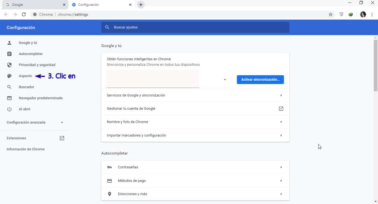The height and width of the screenshot is (204, 378).
Task: Select Privacidad y seguridad in sidebar
Action: click(37, 65)
